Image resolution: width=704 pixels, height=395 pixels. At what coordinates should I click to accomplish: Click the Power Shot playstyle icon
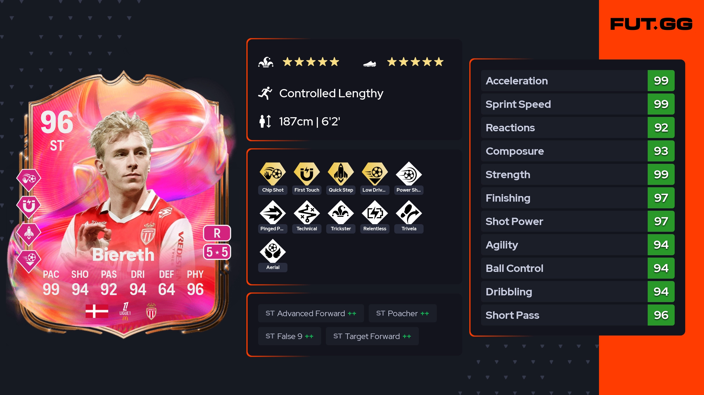[409, 174]
